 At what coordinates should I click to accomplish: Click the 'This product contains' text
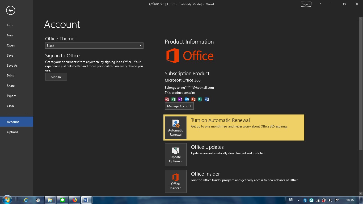(x=180, y=93)
